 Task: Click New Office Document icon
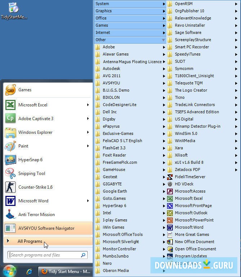(x=170, y=242)
